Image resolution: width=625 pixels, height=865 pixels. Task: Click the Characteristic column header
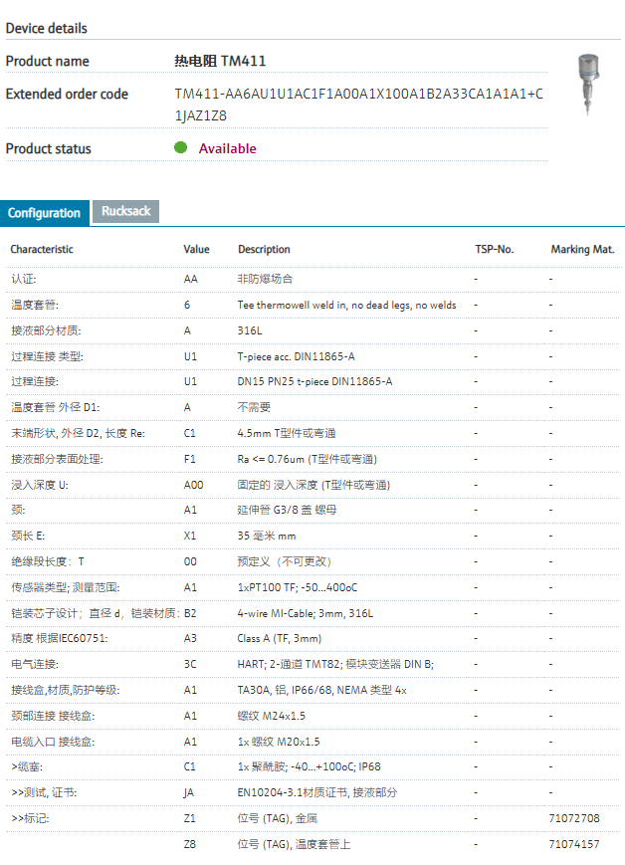(x=42, y=249)
